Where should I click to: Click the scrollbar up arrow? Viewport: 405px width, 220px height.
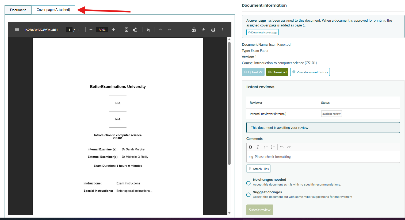(x=229, y=39)
